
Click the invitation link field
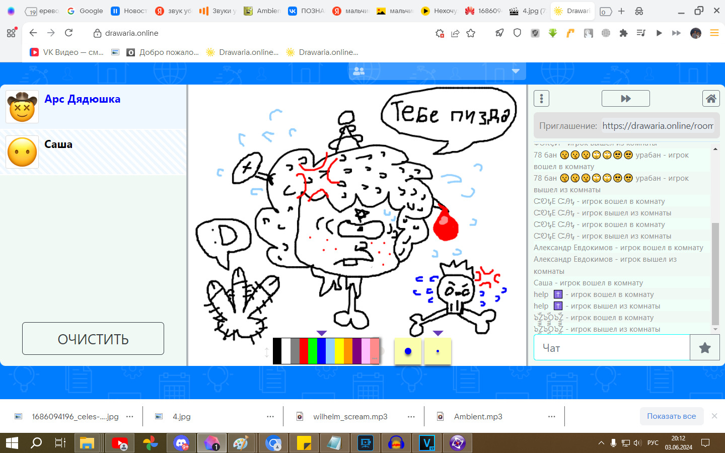point(658,126)
